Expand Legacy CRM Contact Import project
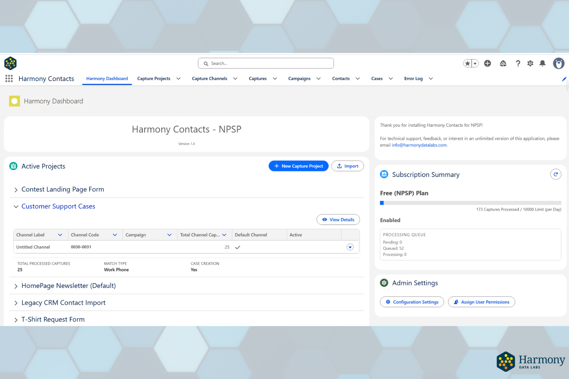569x379 pixels. pos(16,303)
